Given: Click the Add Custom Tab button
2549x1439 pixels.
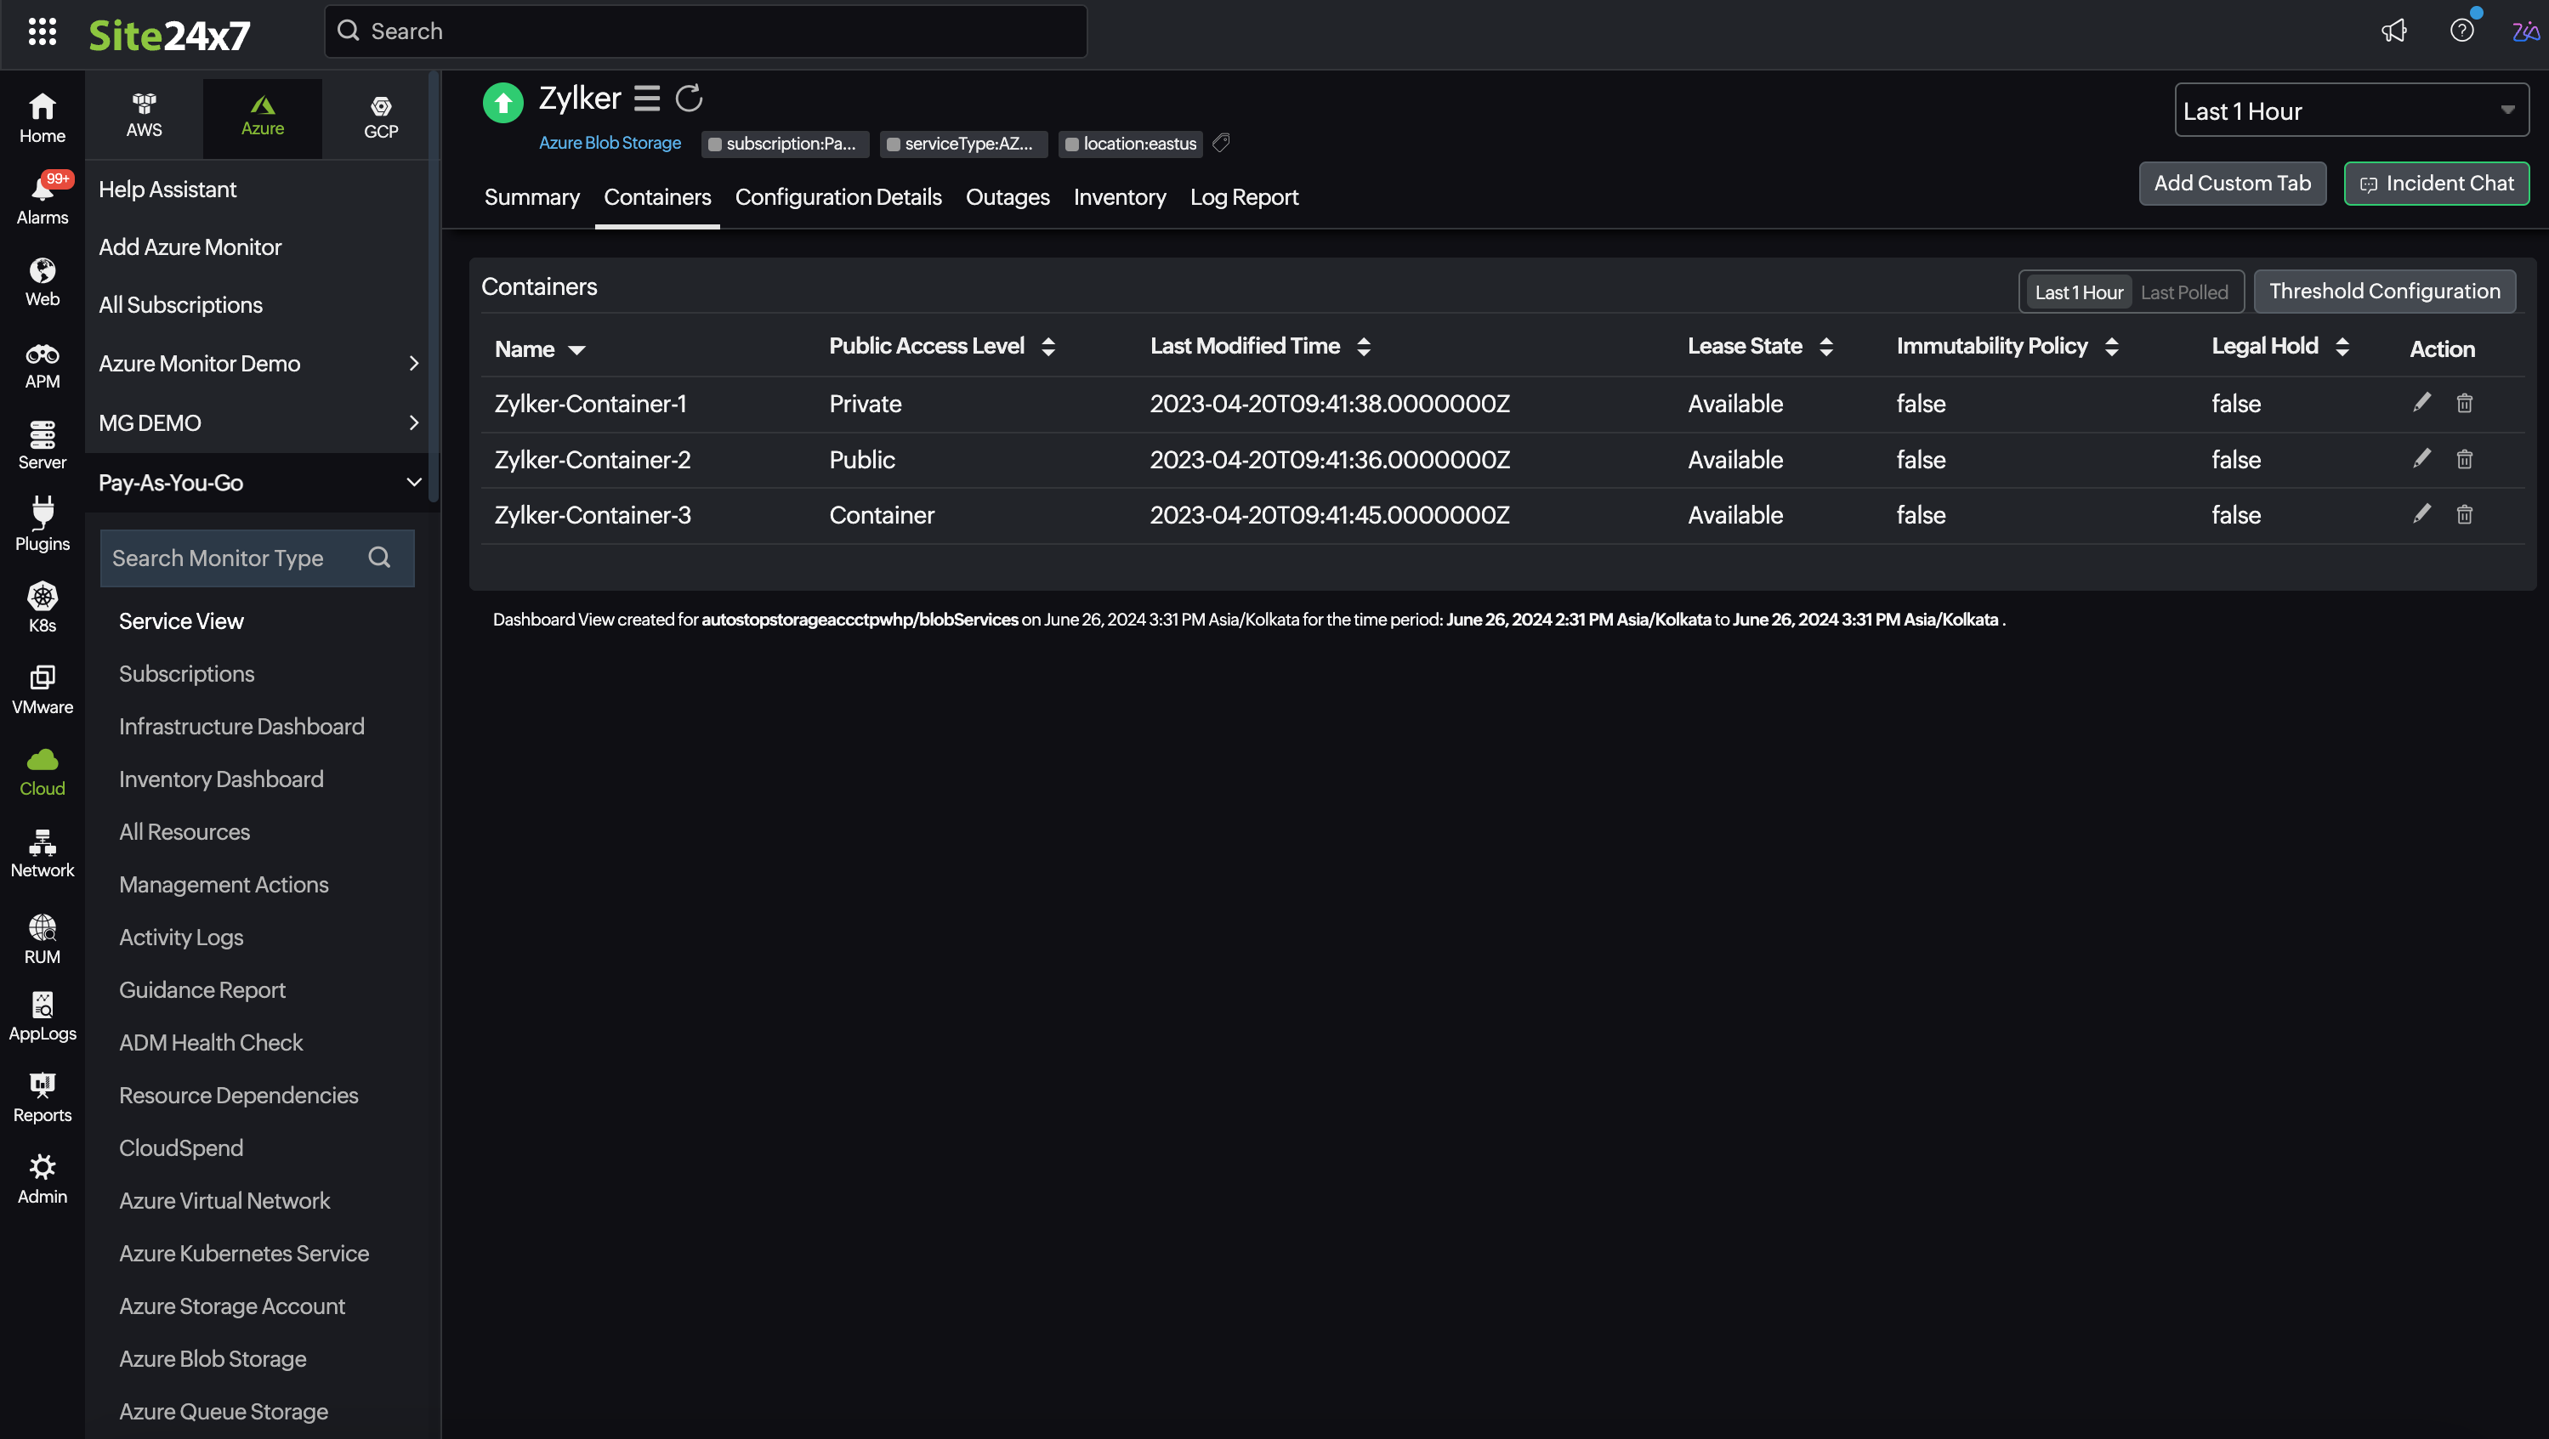Looking at the screenshot, I should click(2232, 182).
